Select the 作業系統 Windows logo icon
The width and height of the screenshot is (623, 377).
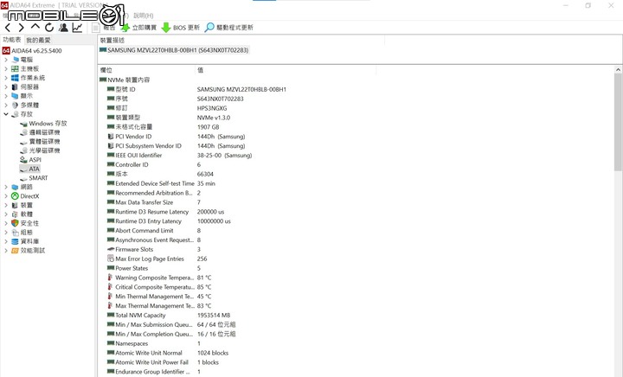pos(15,78)
